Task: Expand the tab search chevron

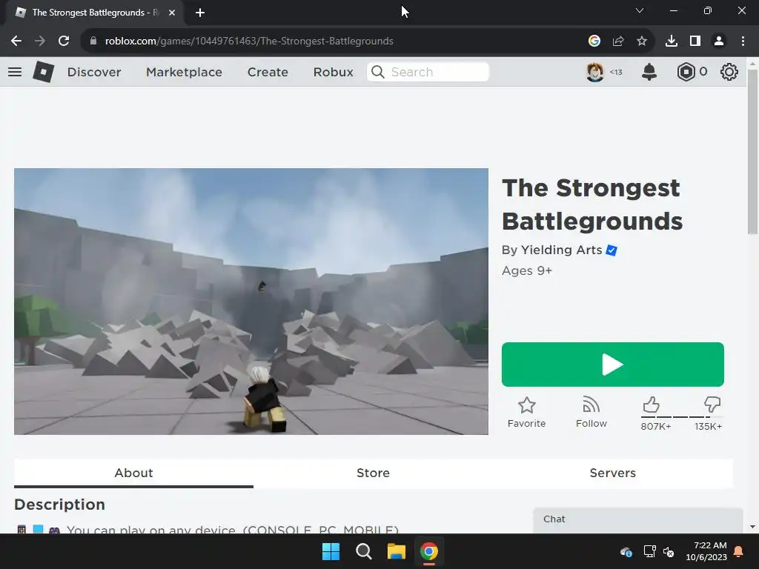Action: click(x=640, y=10)
